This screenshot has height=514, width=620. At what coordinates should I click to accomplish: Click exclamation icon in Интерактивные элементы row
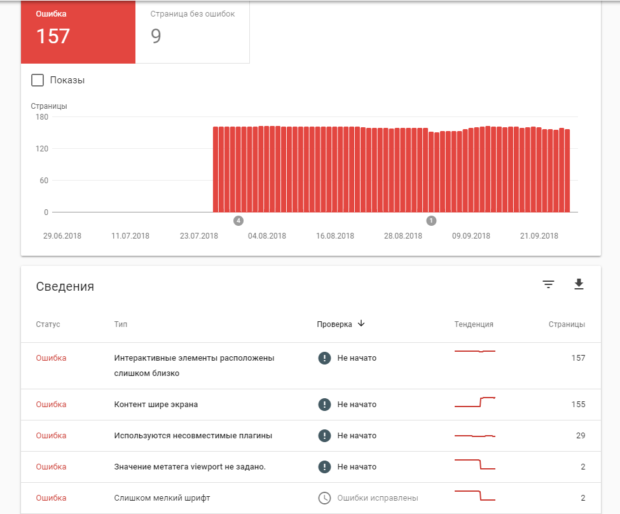[x=324, y=358]
